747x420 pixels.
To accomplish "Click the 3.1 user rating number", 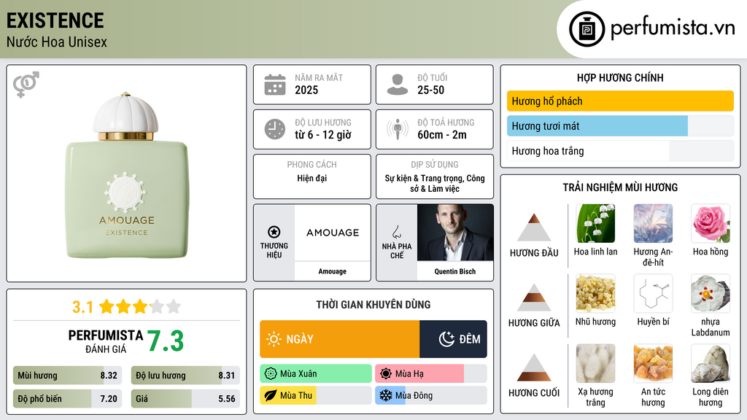I will pos(82,307).
